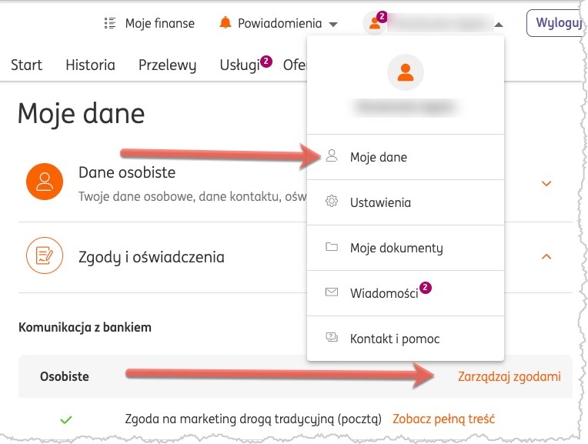The width and height of the screenshot is (588, 444).
Task: Click the Dane osobiste heading
Action: [x=127, y=172]
